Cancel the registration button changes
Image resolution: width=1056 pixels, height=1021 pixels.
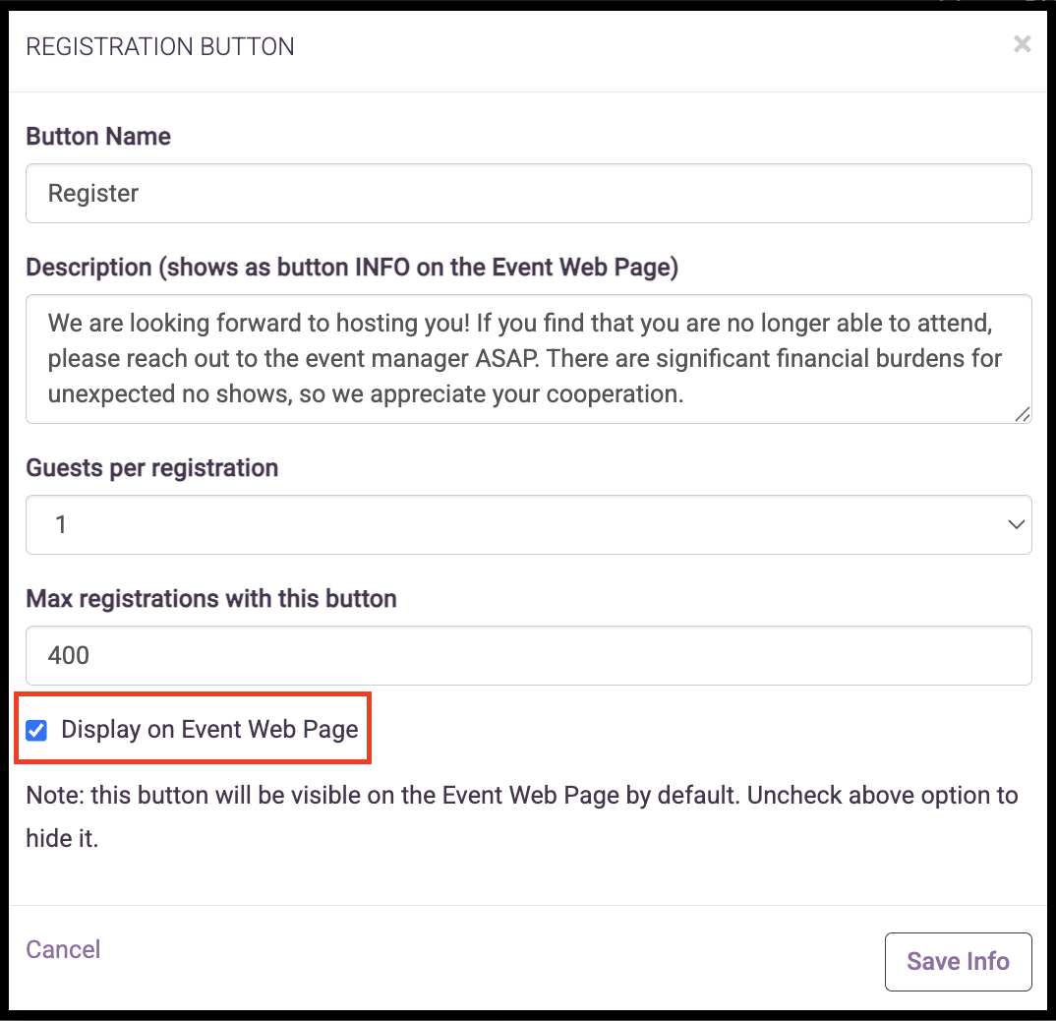tap(63, 949)
